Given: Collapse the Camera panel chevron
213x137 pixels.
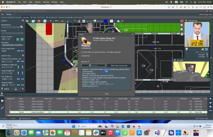Looking at the screenshot, I should 23,21.
